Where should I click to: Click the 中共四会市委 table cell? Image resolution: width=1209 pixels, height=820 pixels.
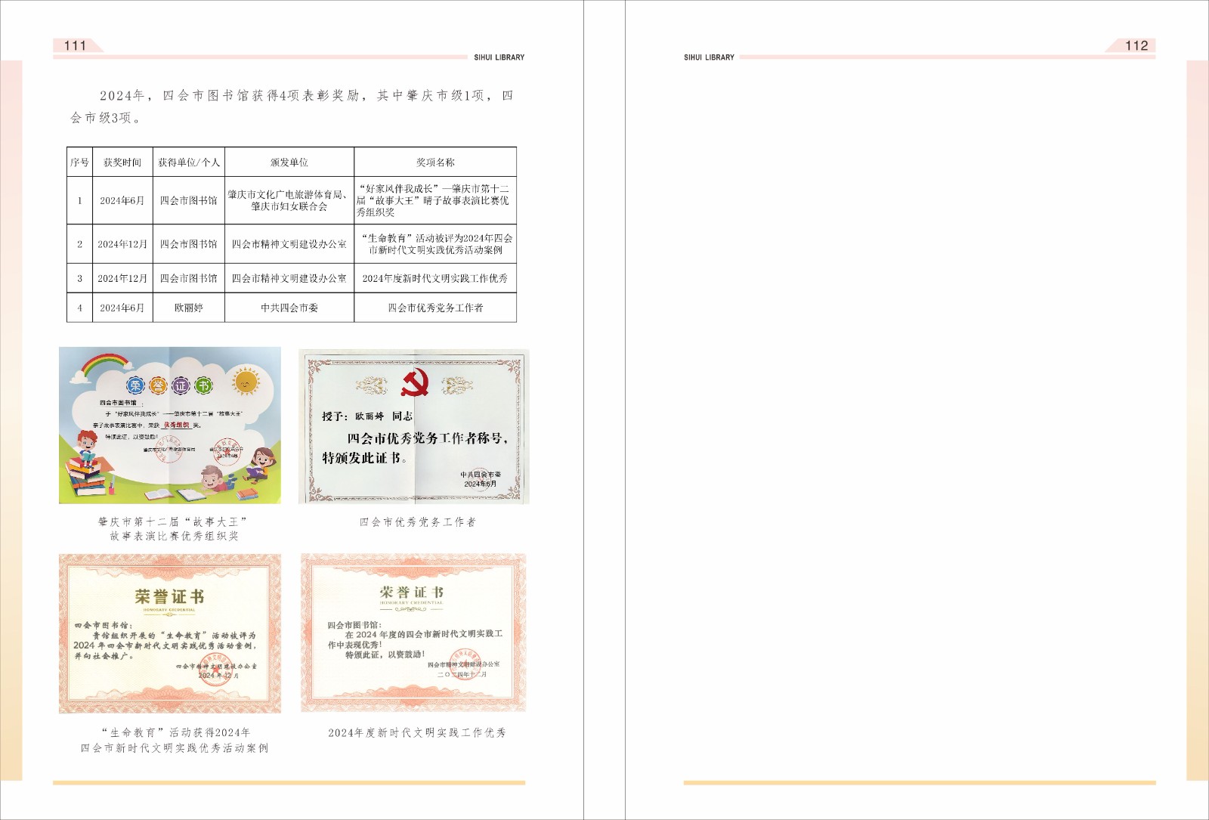(x=289, y=308)
